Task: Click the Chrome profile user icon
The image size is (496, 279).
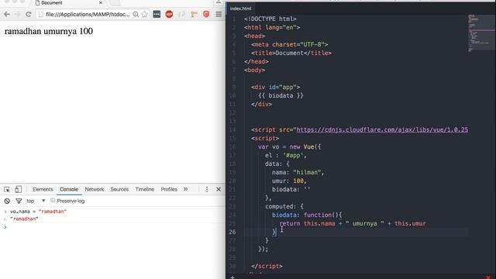Action: [x=219, y=2]
